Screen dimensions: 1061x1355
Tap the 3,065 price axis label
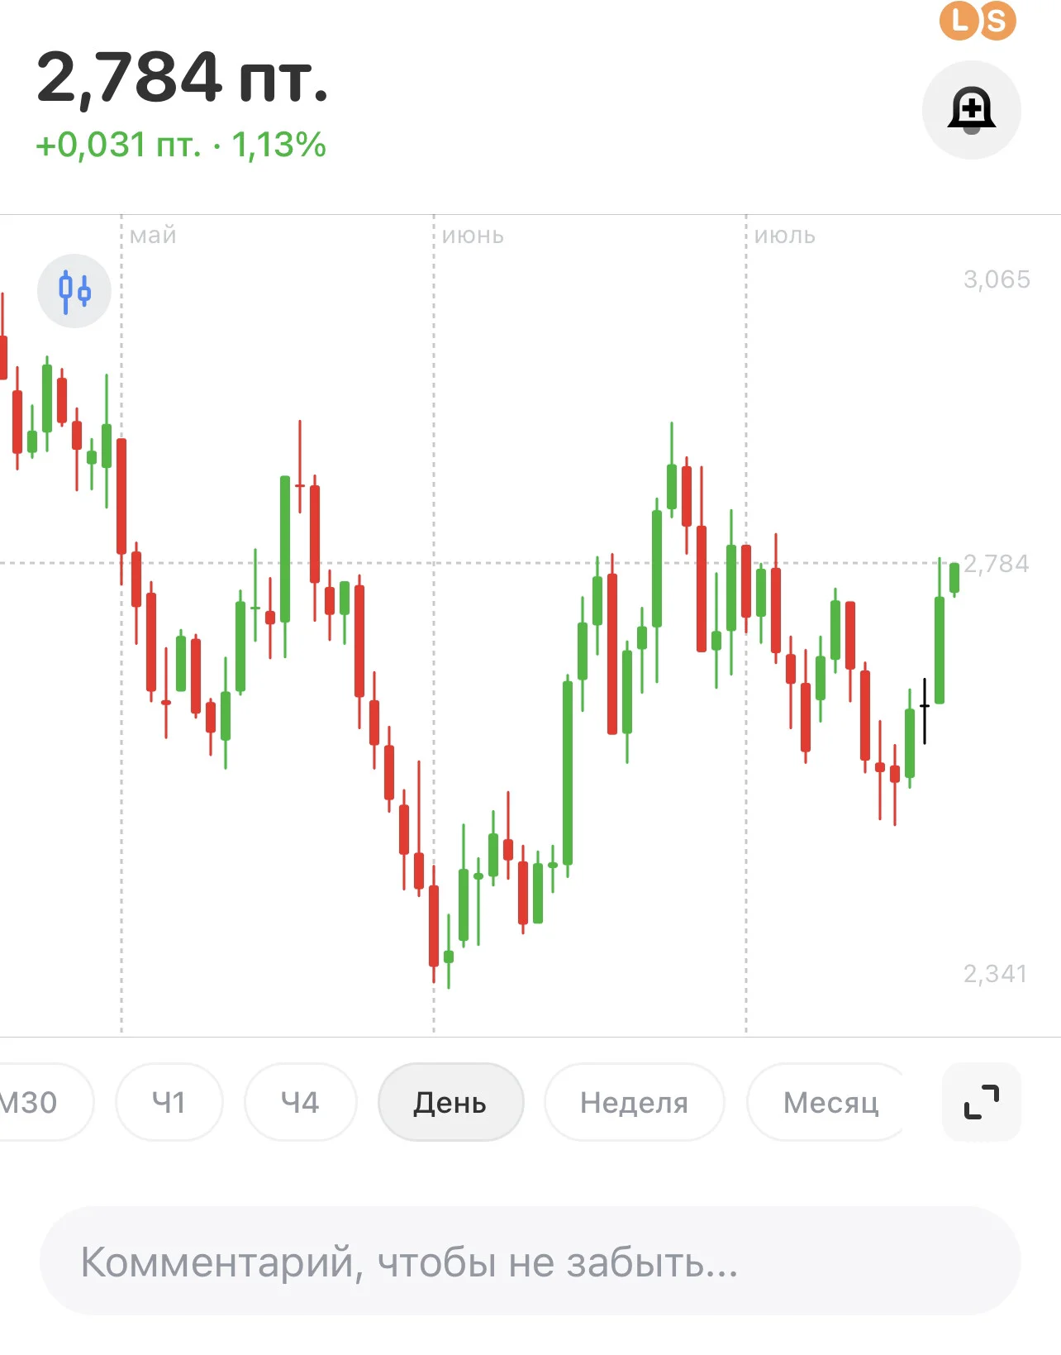point(997,279)
